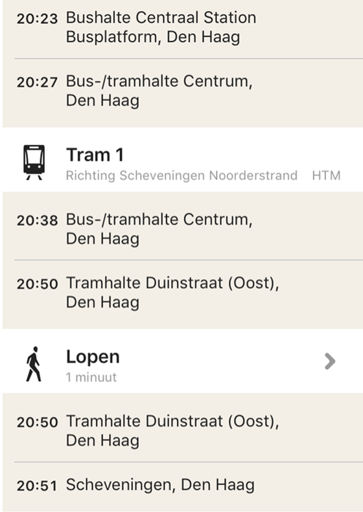Tap HTM operator label
Screen dimensions: 363x512
click(x=326, y=176)
